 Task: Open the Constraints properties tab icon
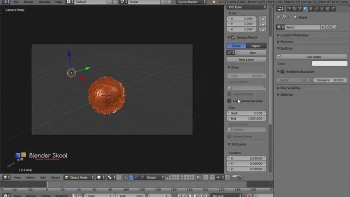(316, 9)
